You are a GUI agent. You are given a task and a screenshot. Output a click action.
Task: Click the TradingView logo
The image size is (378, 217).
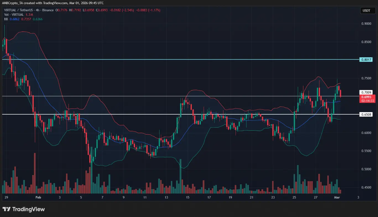point(24,209)
